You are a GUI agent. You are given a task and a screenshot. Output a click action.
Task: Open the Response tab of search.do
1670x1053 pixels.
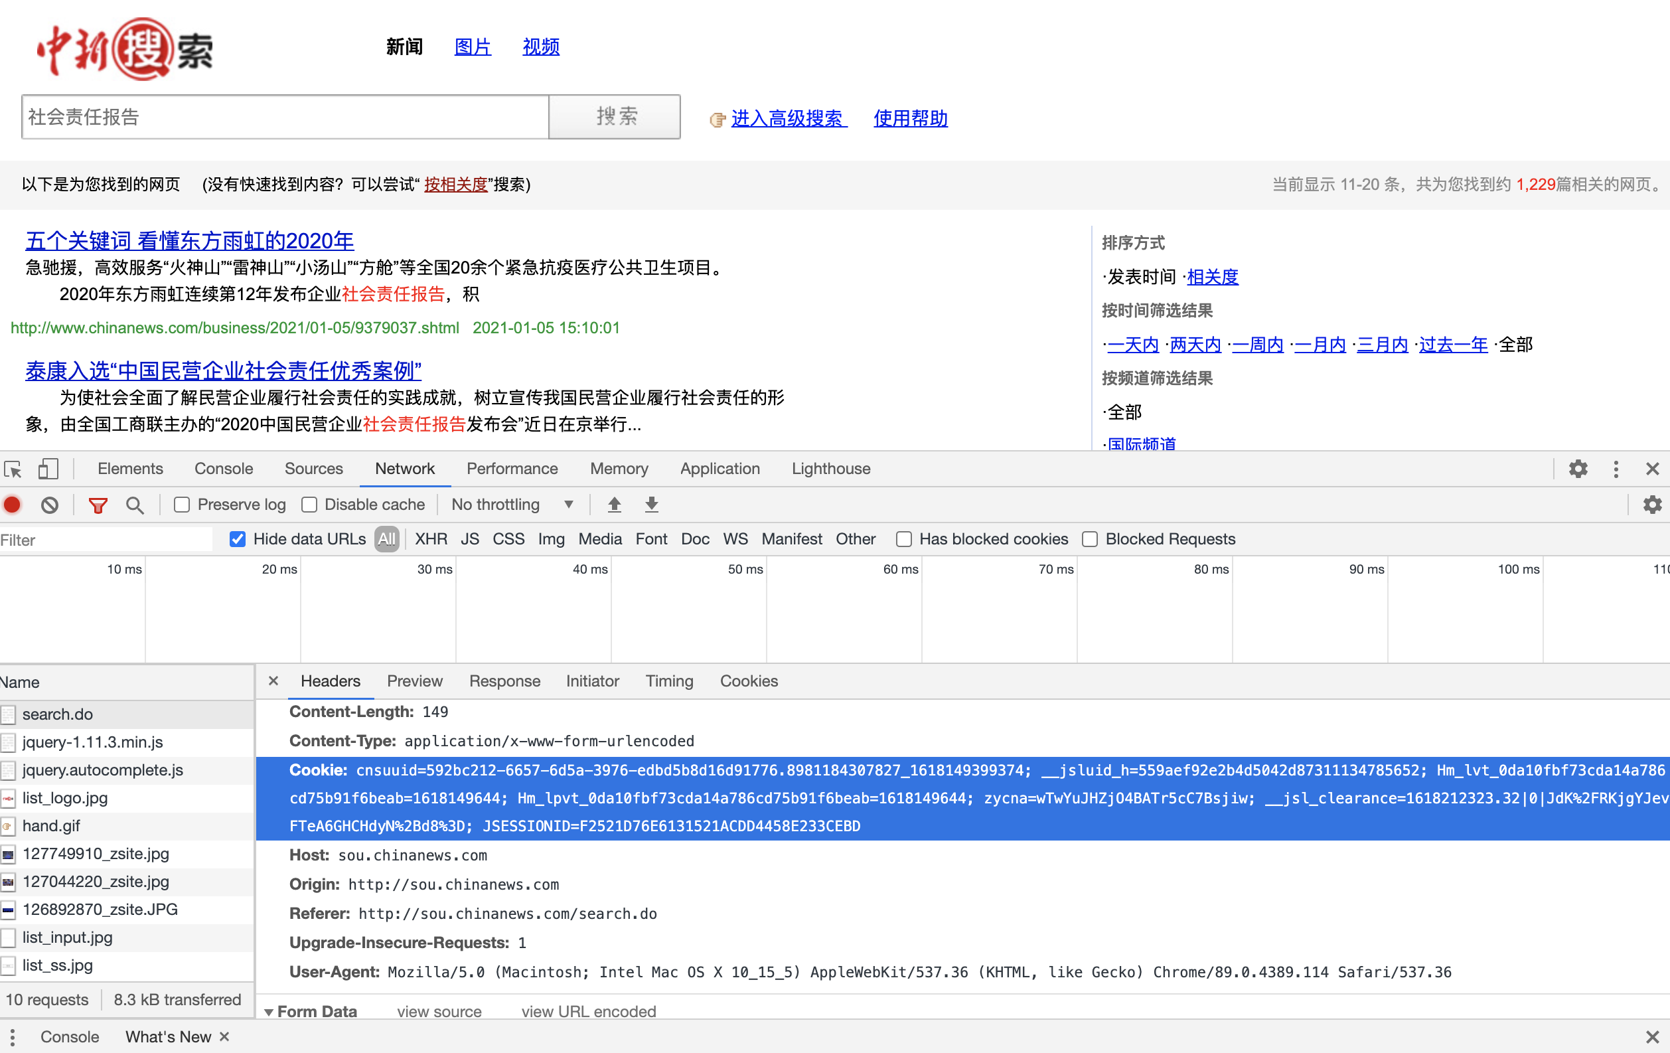pyautogui.click(x=504, y=681)
